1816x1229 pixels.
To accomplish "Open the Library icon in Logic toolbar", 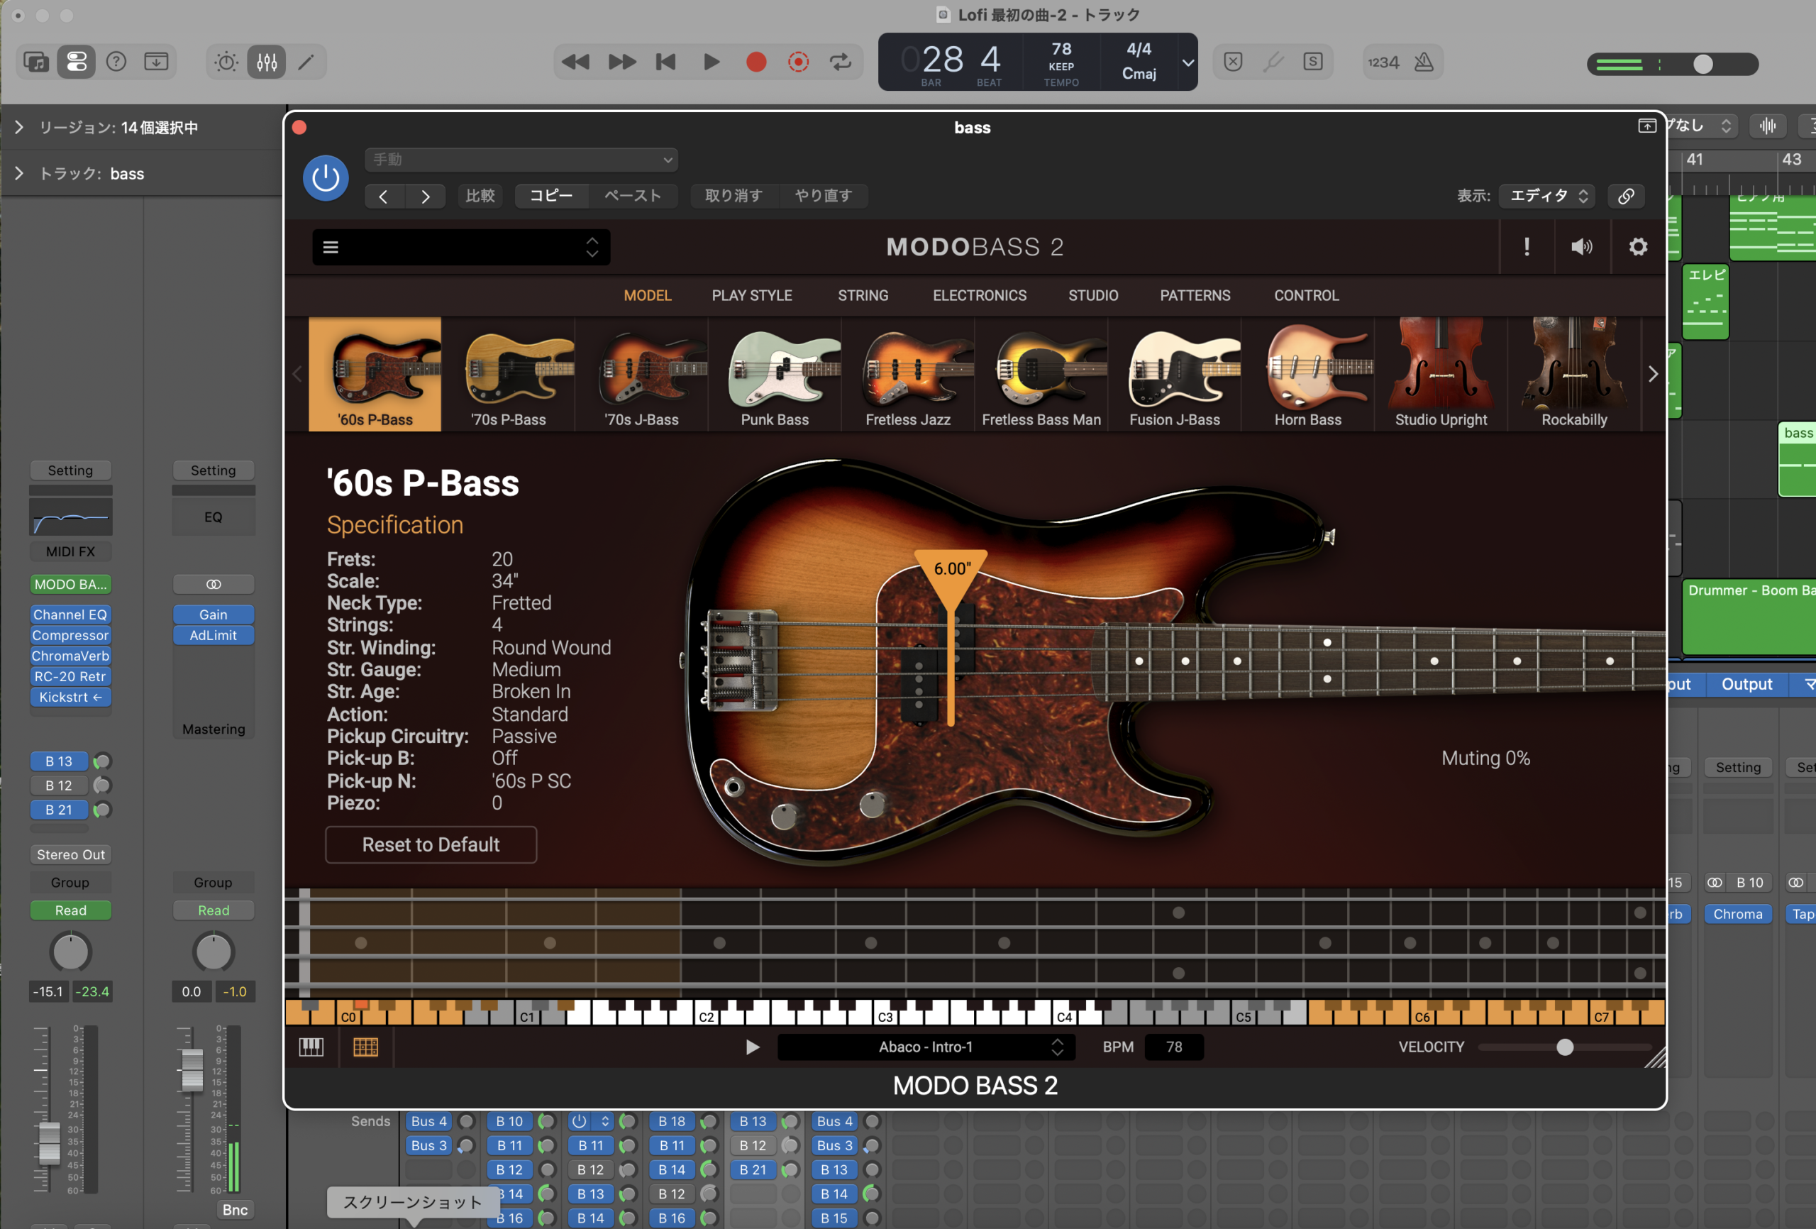I will coord(36,62).
